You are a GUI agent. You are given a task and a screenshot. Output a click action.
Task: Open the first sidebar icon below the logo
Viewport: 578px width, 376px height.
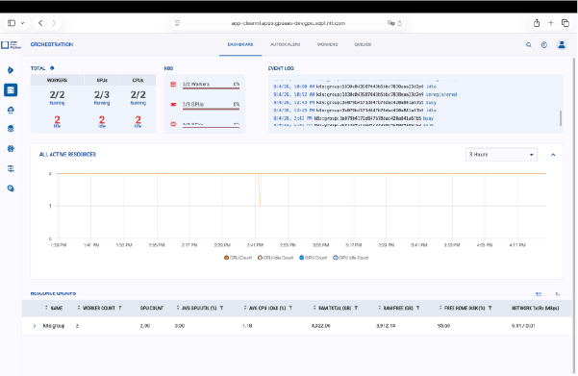coord(11,70)
